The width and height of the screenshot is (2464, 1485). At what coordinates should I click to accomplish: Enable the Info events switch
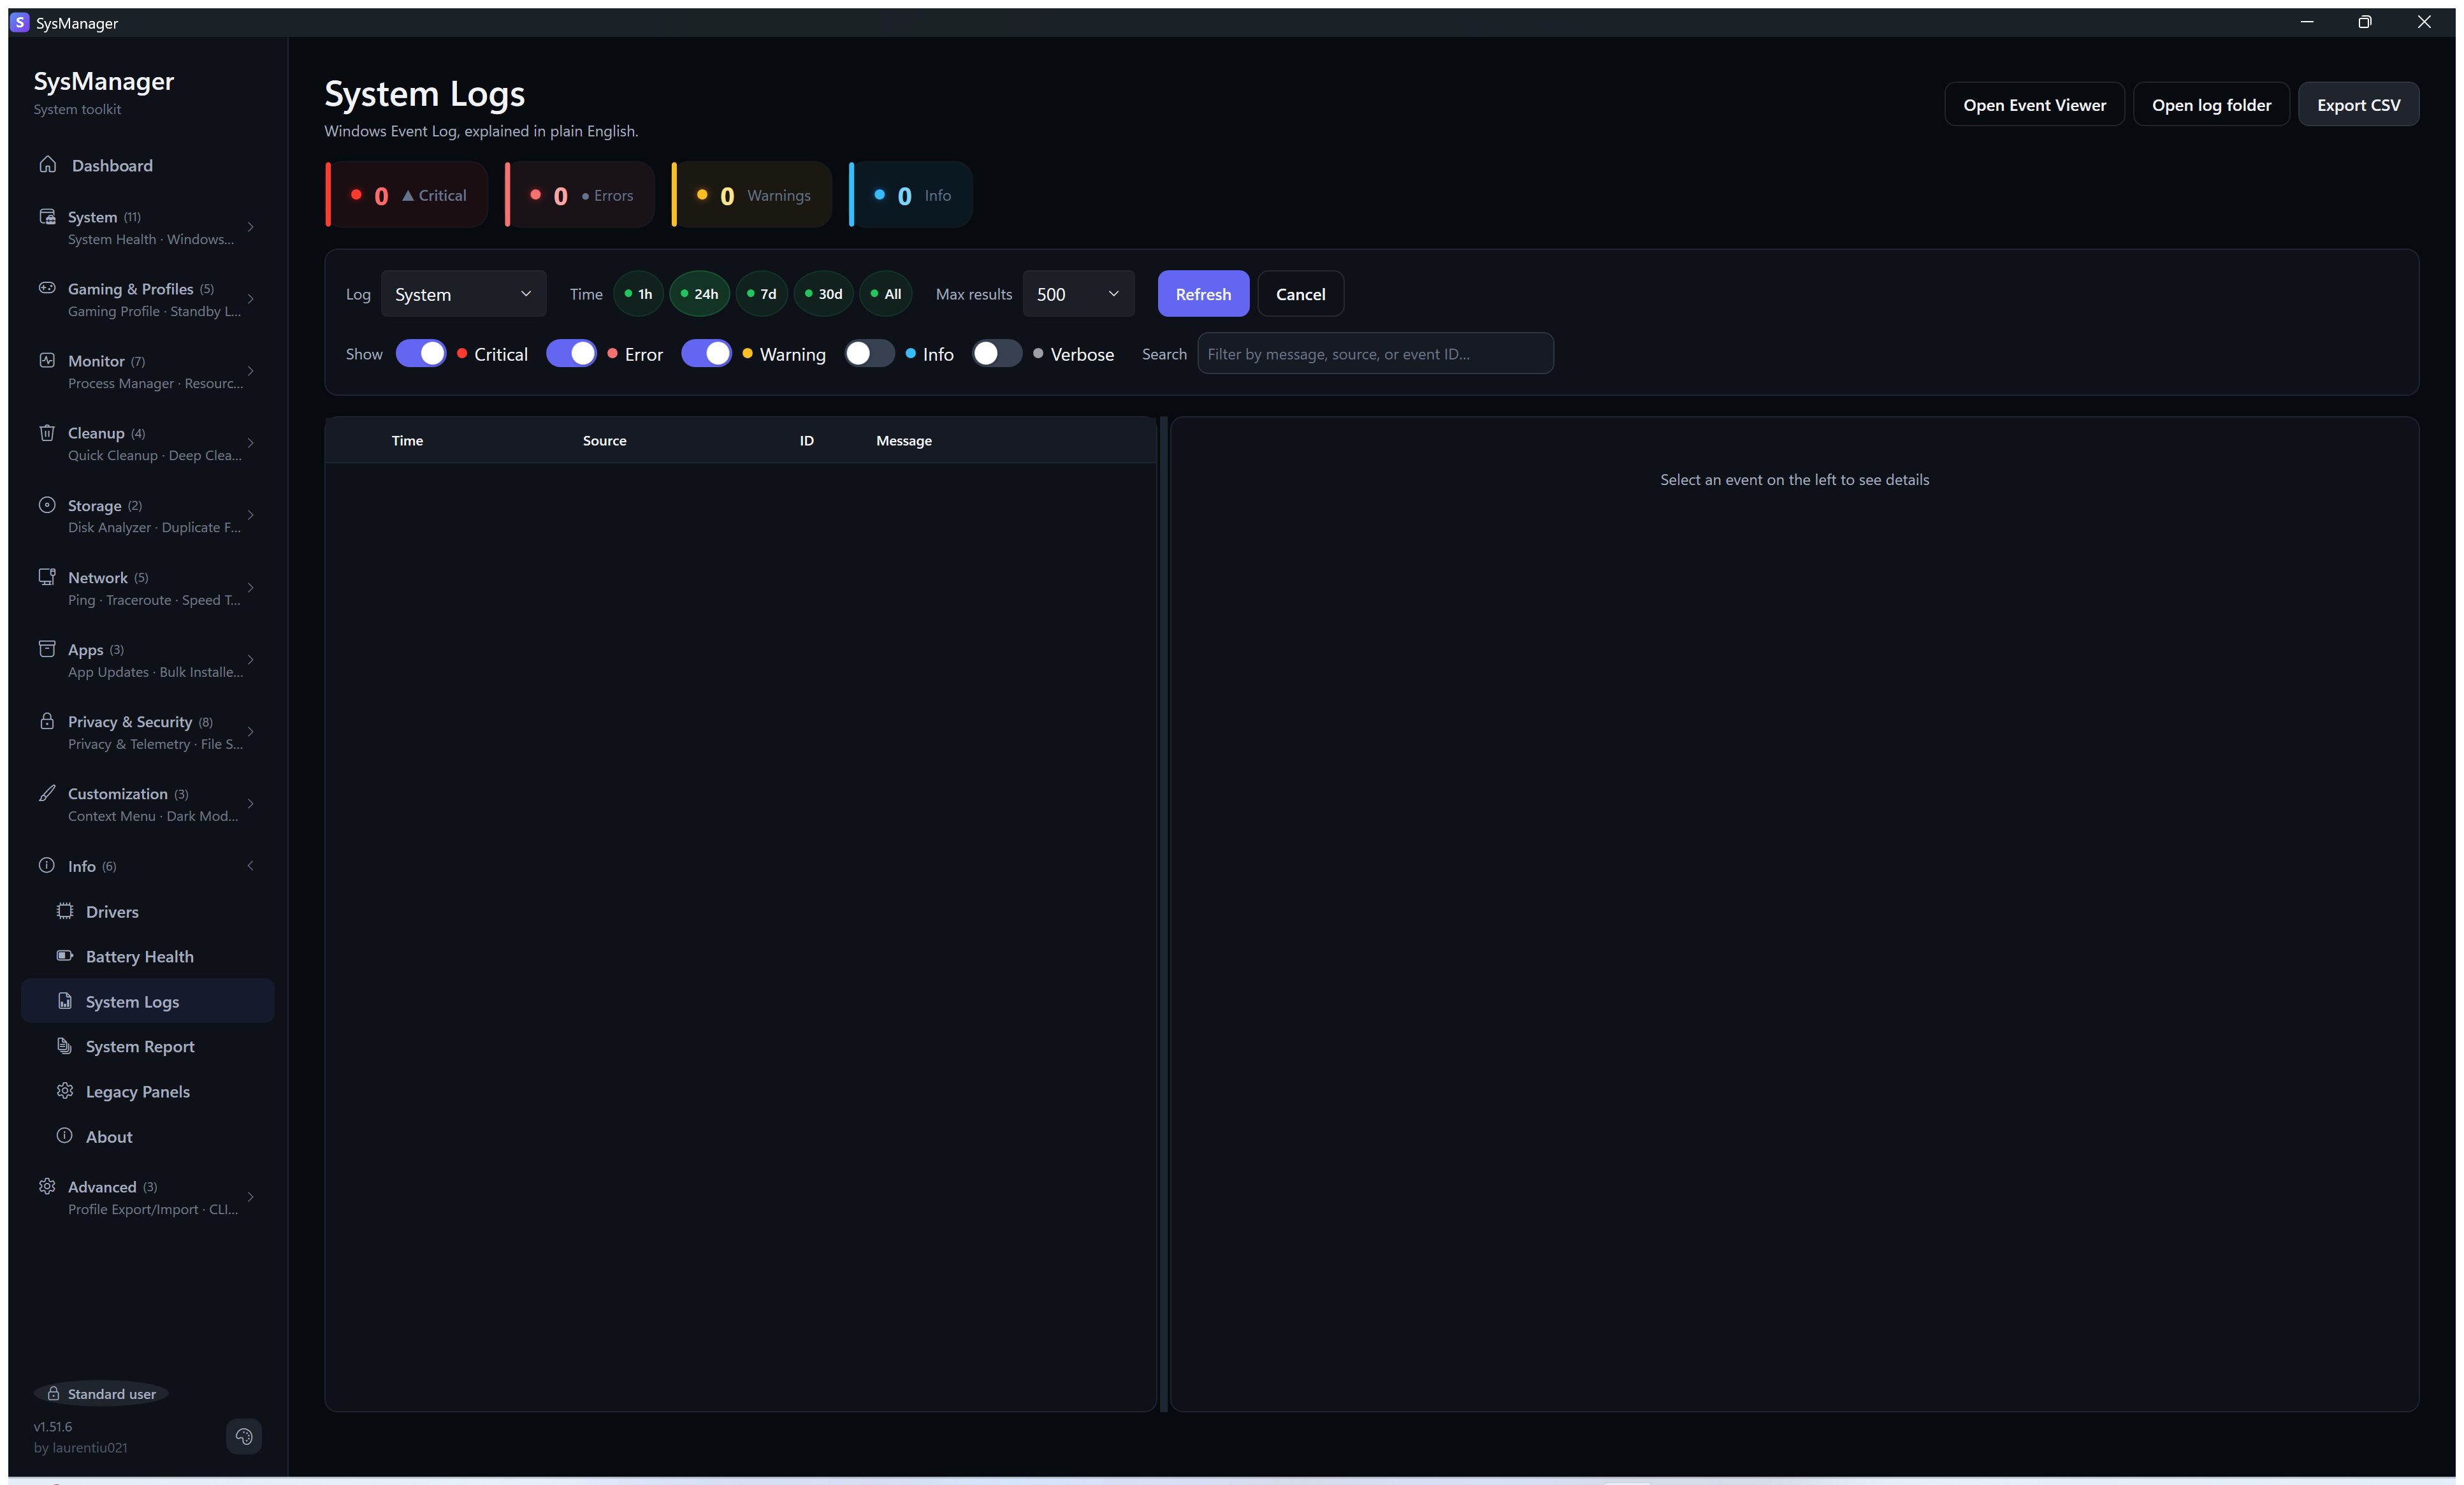870,354
